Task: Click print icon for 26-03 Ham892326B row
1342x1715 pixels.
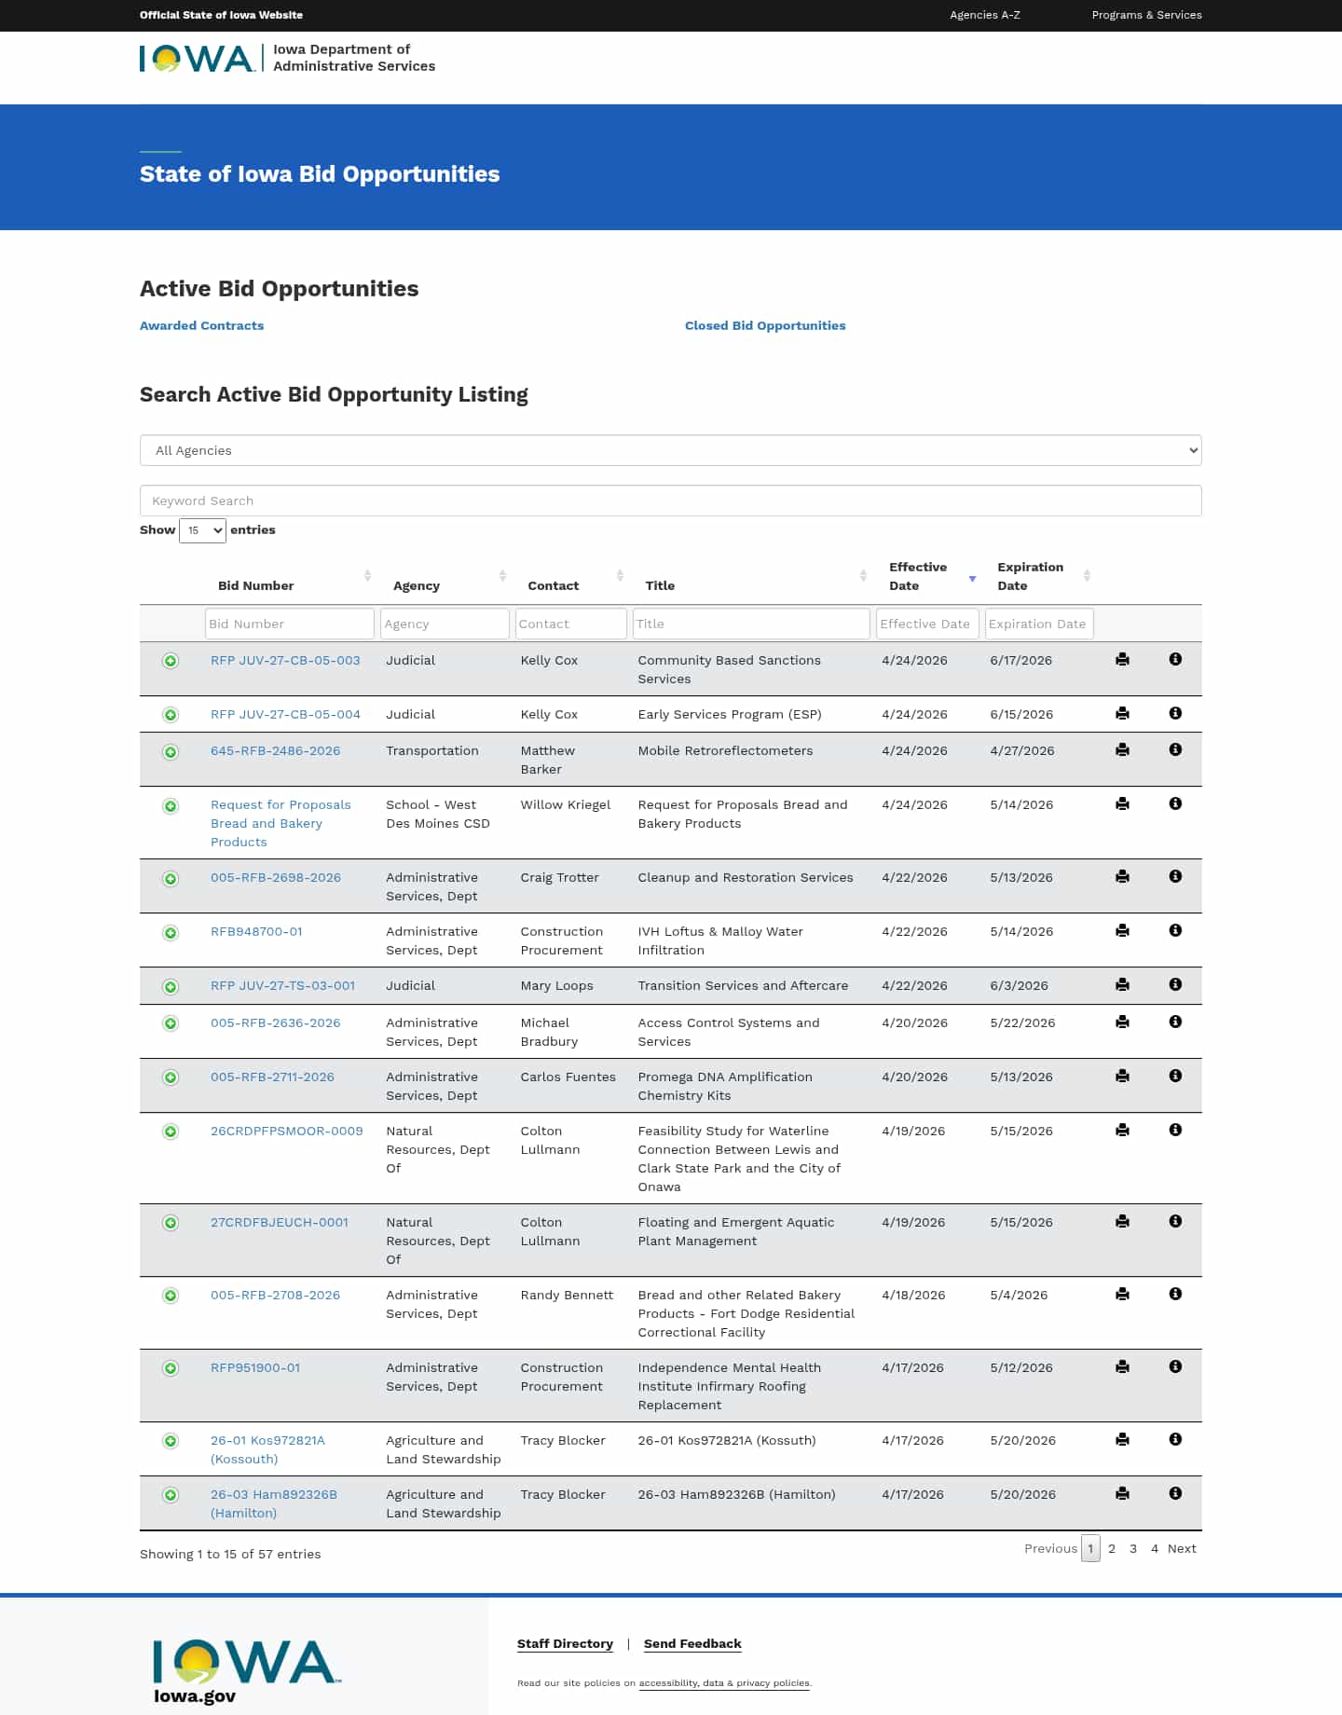Action: 1122,1494
